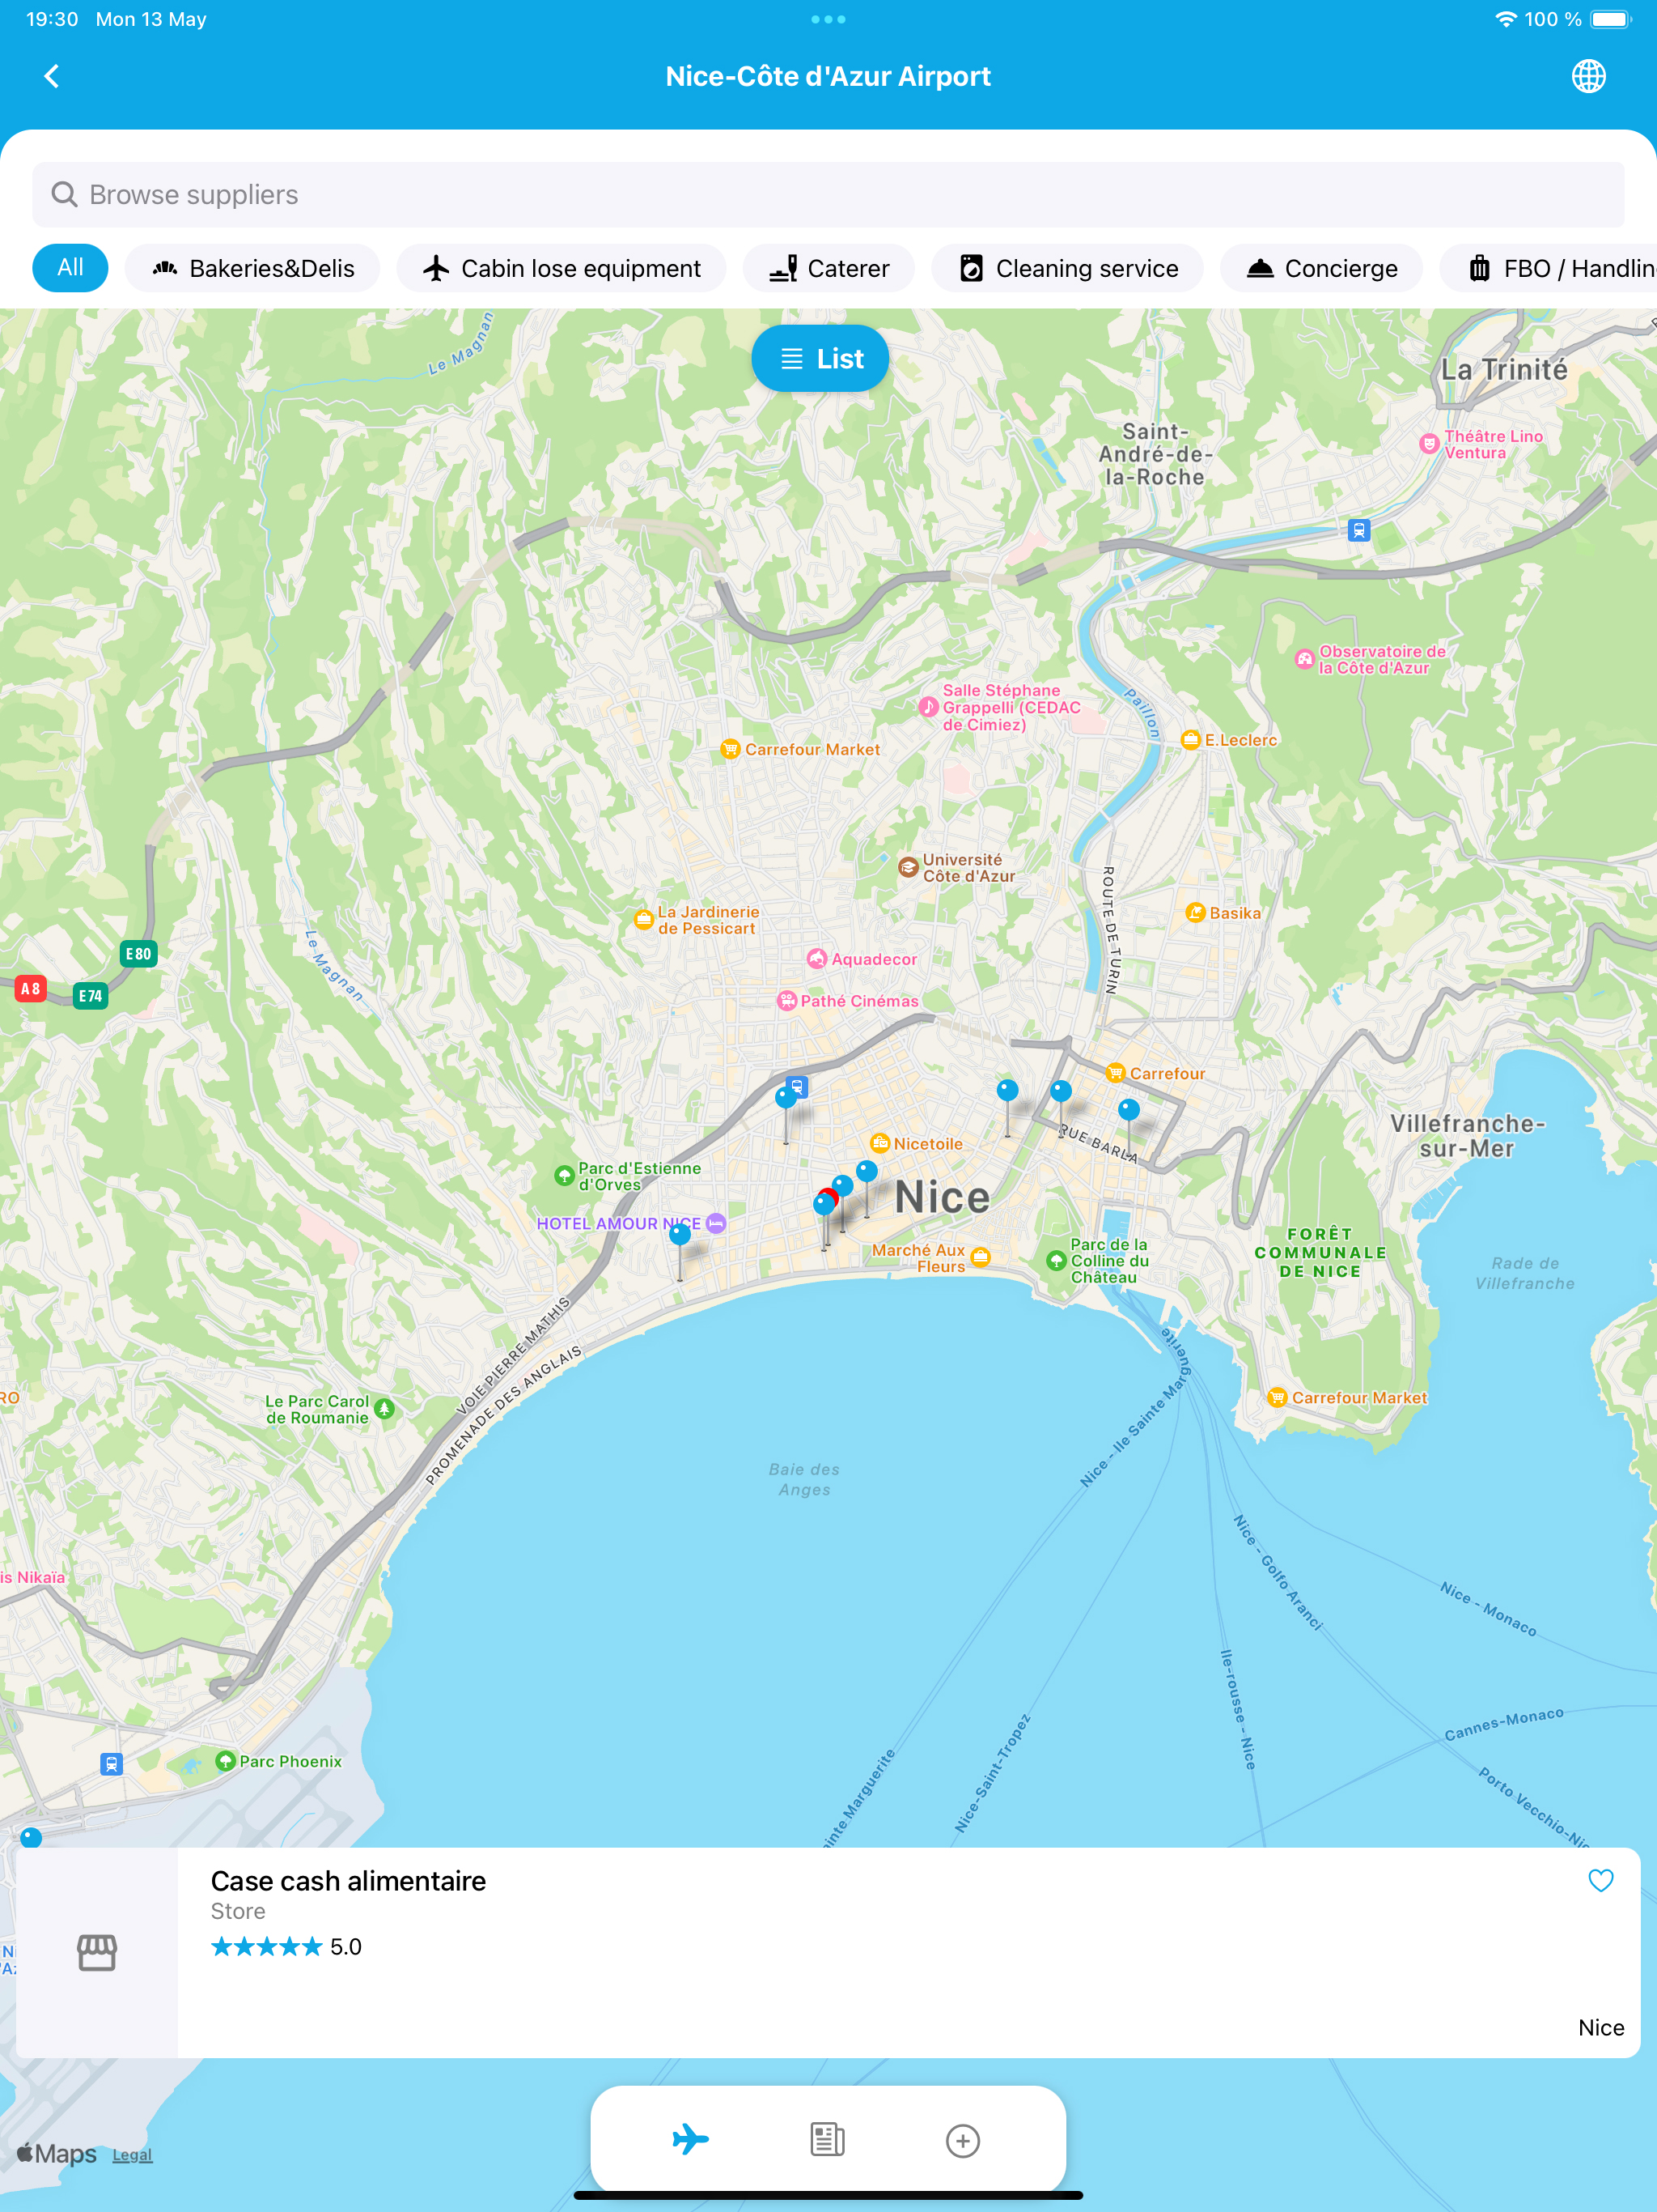Tap the Nicetoile shopping marker
The height and width of the screenshot is (2212, 1657).
(x=879, y=1143)
